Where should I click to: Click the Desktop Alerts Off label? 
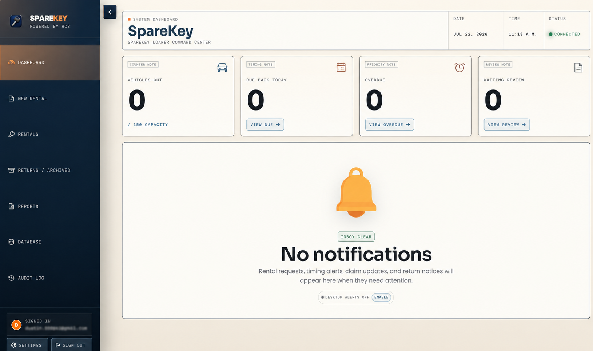tap(347, 297)
